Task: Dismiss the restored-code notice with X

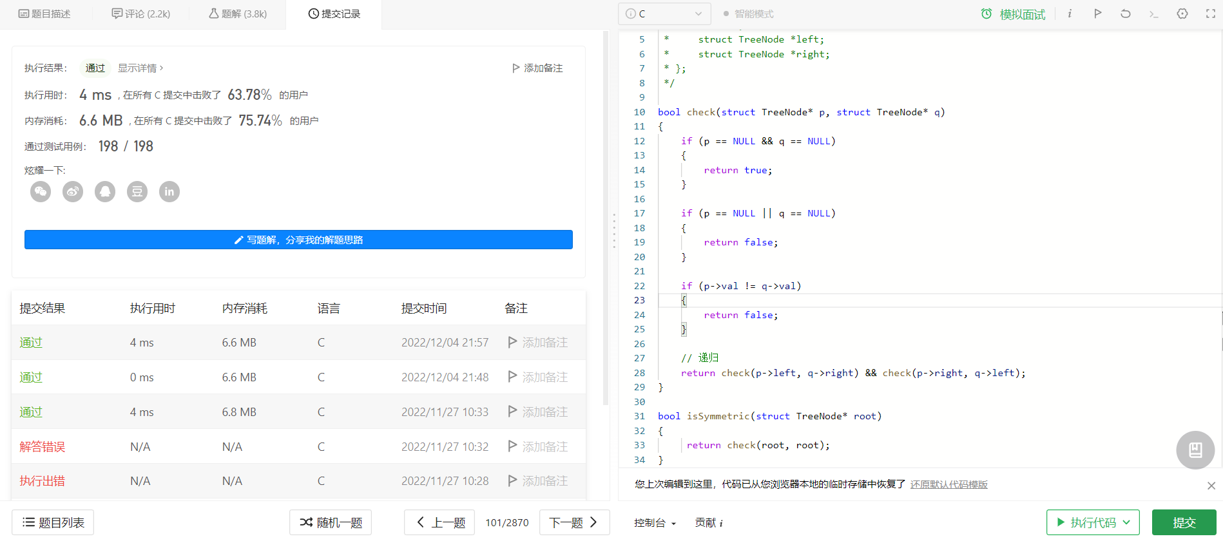Action: 1211,486
